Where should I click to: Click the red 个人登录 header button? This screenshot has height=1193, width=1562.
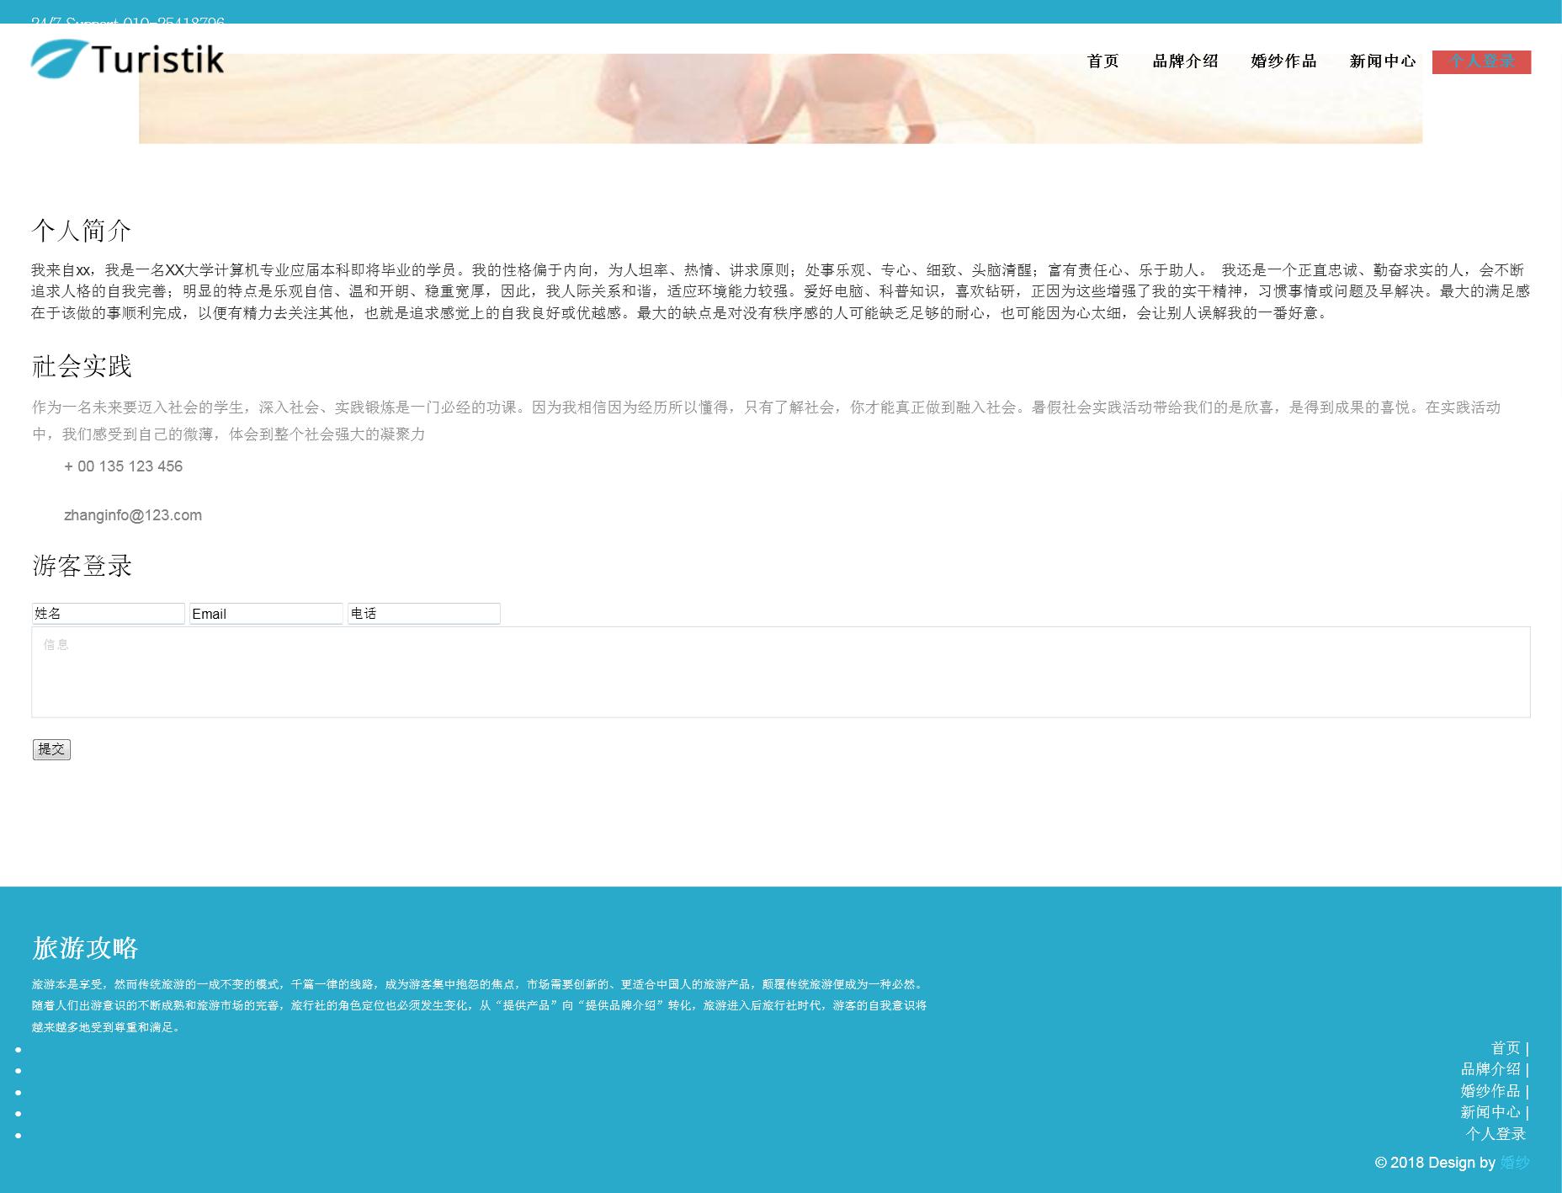pos(1481,61)
